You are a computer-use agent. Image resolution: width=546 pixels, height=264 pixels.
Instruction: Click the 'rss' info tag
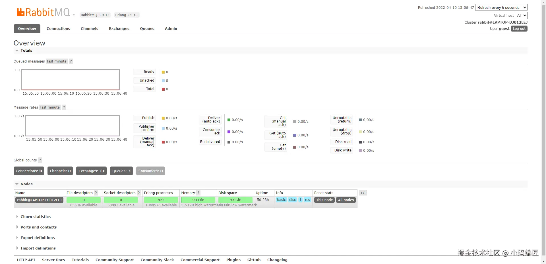coord(307,200)
